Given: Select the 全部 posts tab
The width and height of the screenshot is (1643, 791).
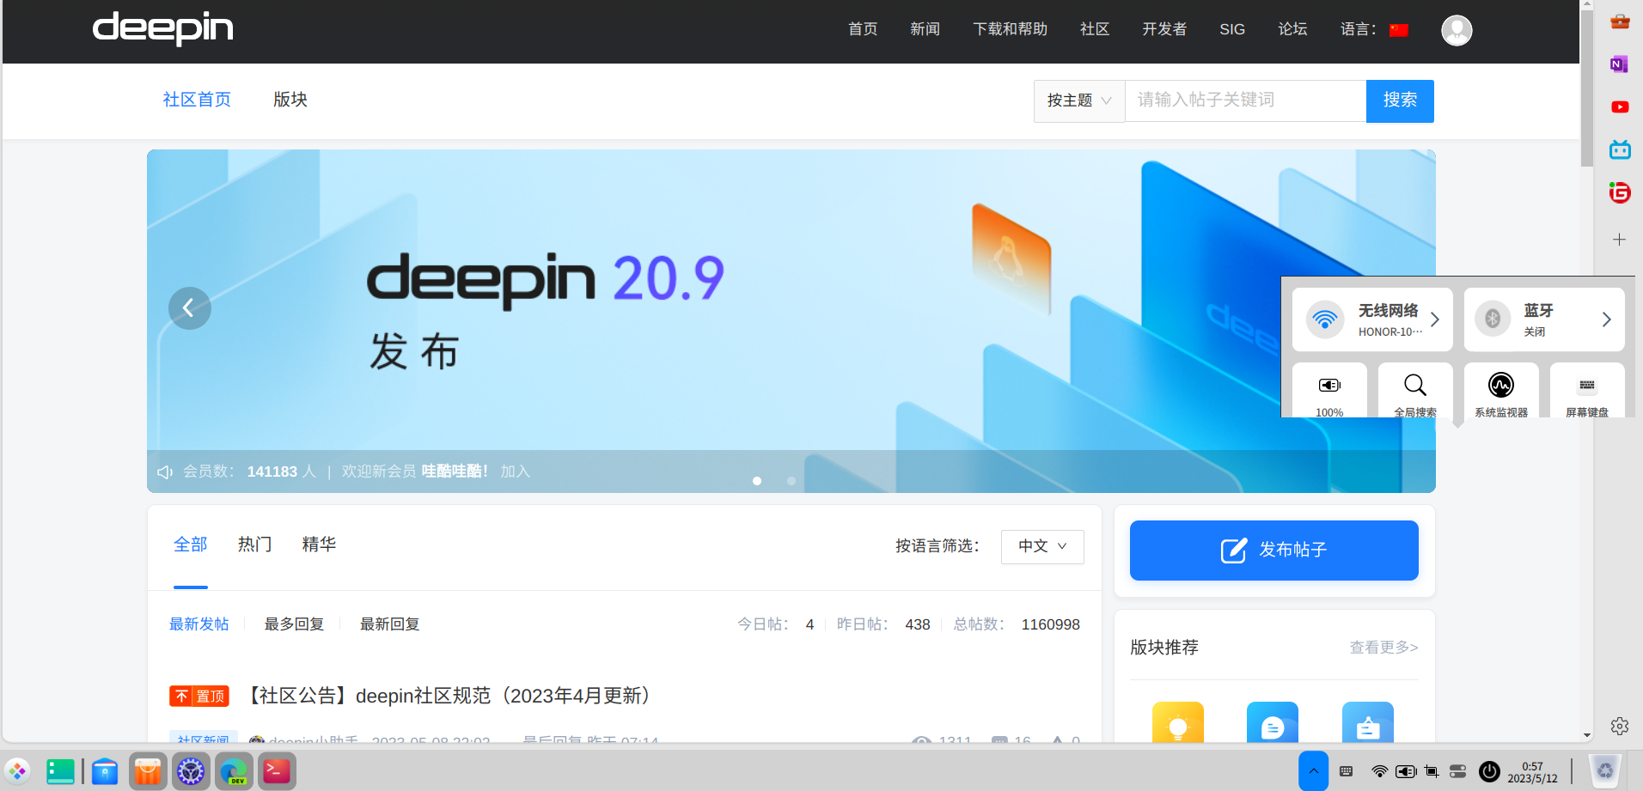Looking at the screenshot, I should click(191, 545).
